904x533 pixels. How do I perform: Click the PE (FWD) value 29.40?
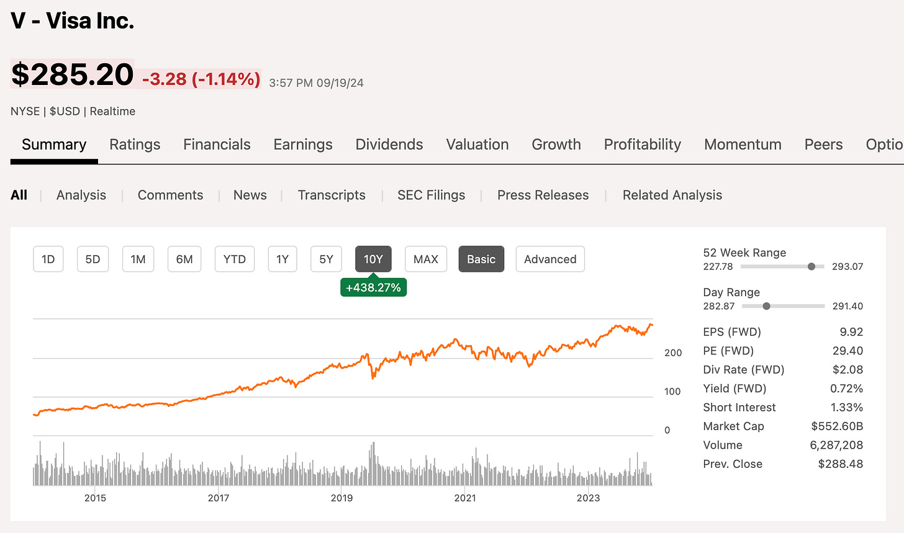pyautogui.click(x=847, y=351)
